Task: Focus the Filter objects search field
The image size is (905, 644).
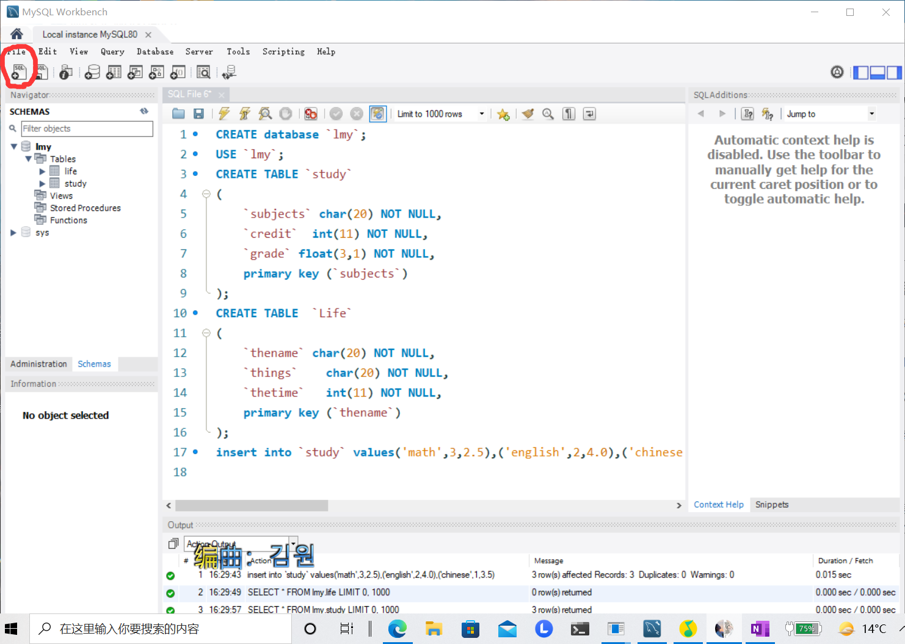Action: point(87,128)
